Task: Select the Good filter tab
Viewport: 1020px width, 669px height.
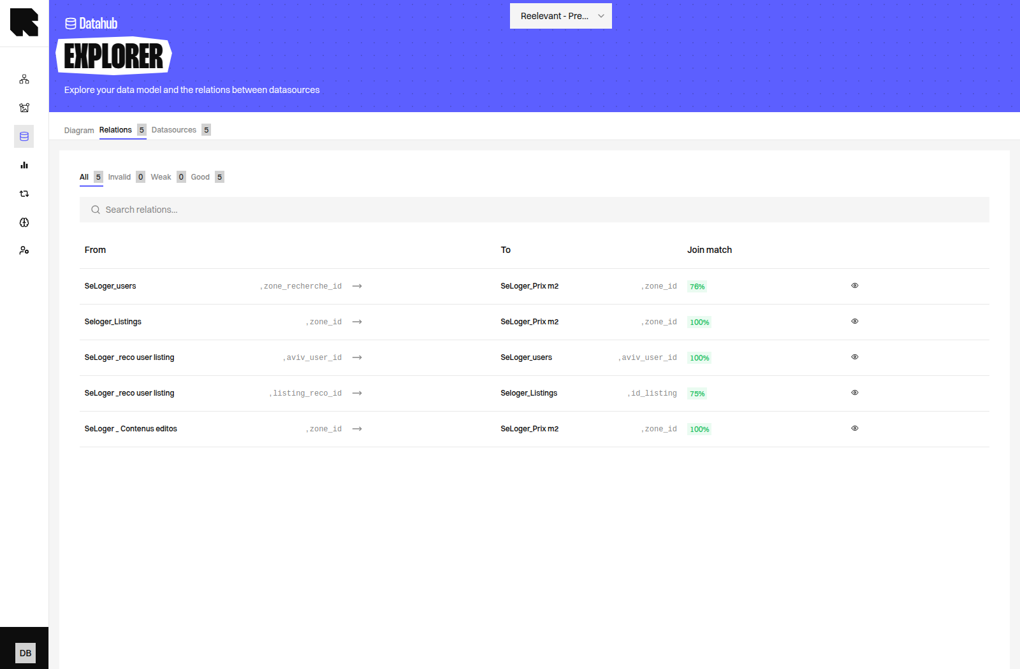Action: [x=207, y=177]
